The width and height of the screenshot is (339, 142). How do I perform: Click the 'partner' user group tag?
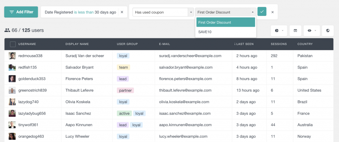tap(125, 90)
